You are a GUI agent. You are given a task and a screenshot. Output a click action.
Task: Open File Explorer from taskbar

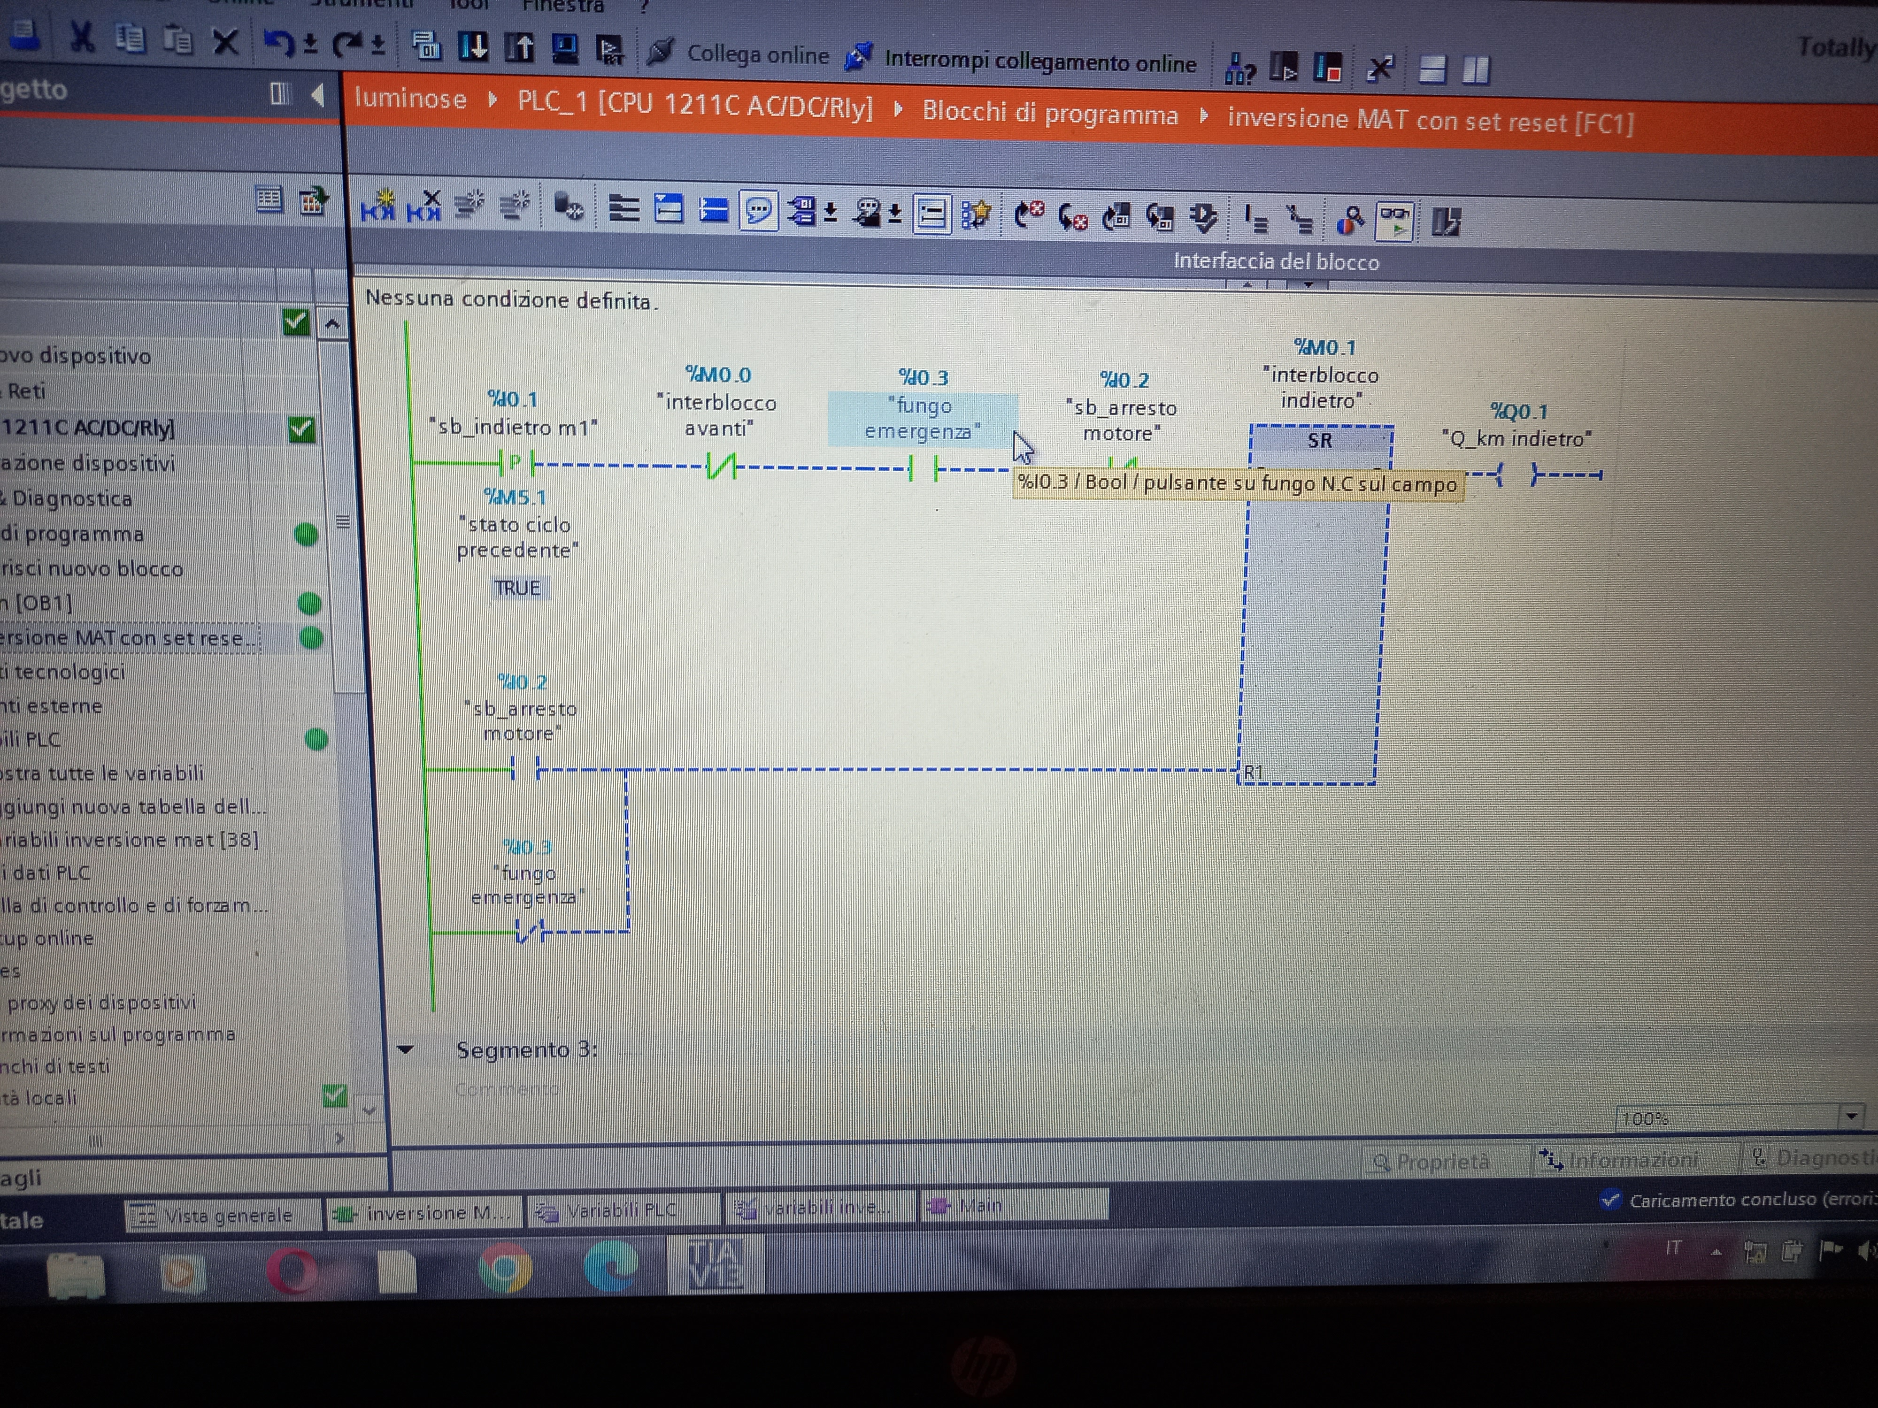(x=77, y=1275)
